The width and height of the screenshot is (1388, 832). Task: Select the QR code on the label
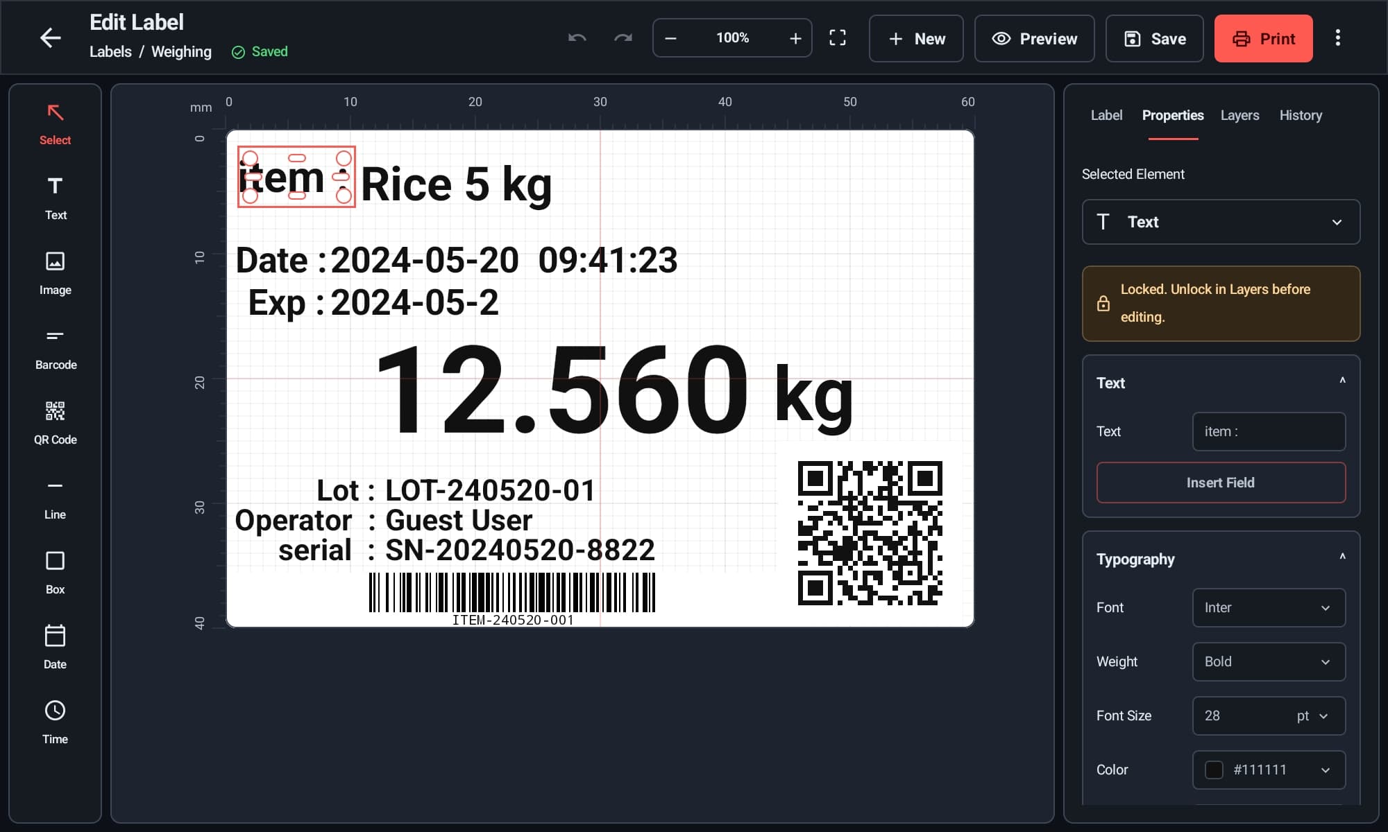pyautogui.click(x=870, y=533)
